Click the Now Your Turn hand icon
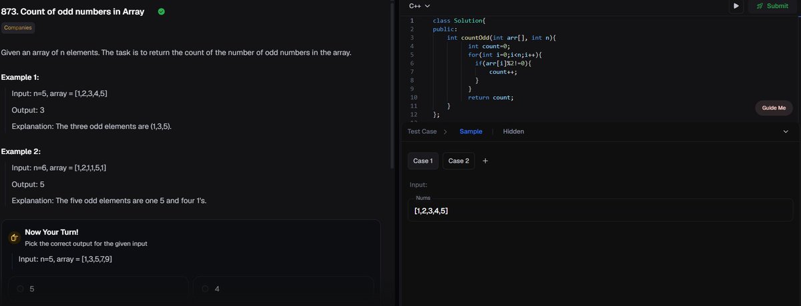The width and height of the screenshot is (801, 306). (x=13, y=237)
